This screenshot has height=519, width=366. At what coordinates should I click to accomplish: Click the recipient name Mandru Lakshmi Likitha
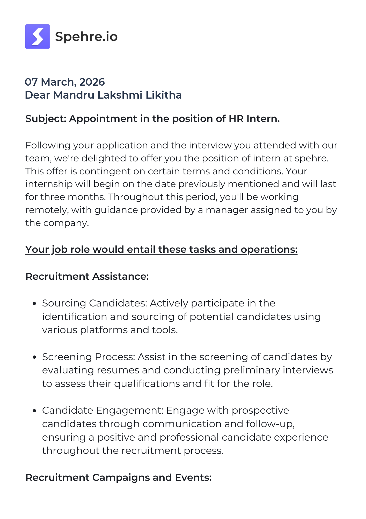(x=117, y=95)
